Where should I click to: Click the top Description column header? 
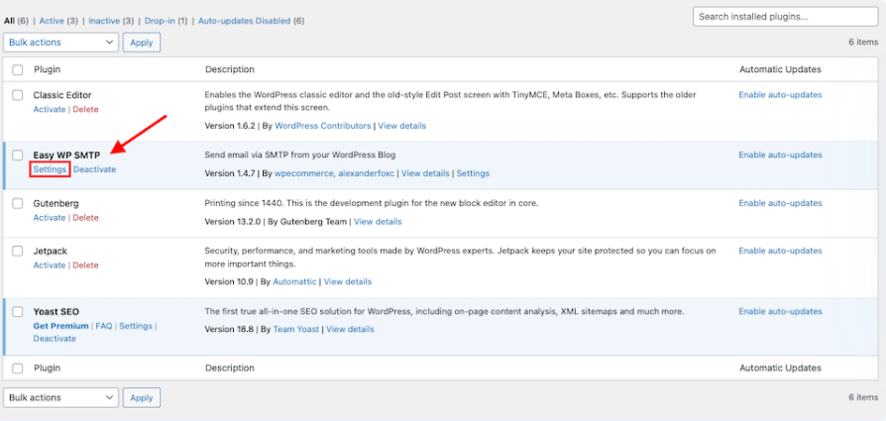coord(229,69)
